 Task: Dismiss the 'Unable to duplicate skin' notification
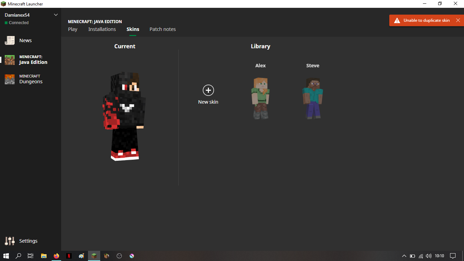pyautogui.click(x=458, y=20)
